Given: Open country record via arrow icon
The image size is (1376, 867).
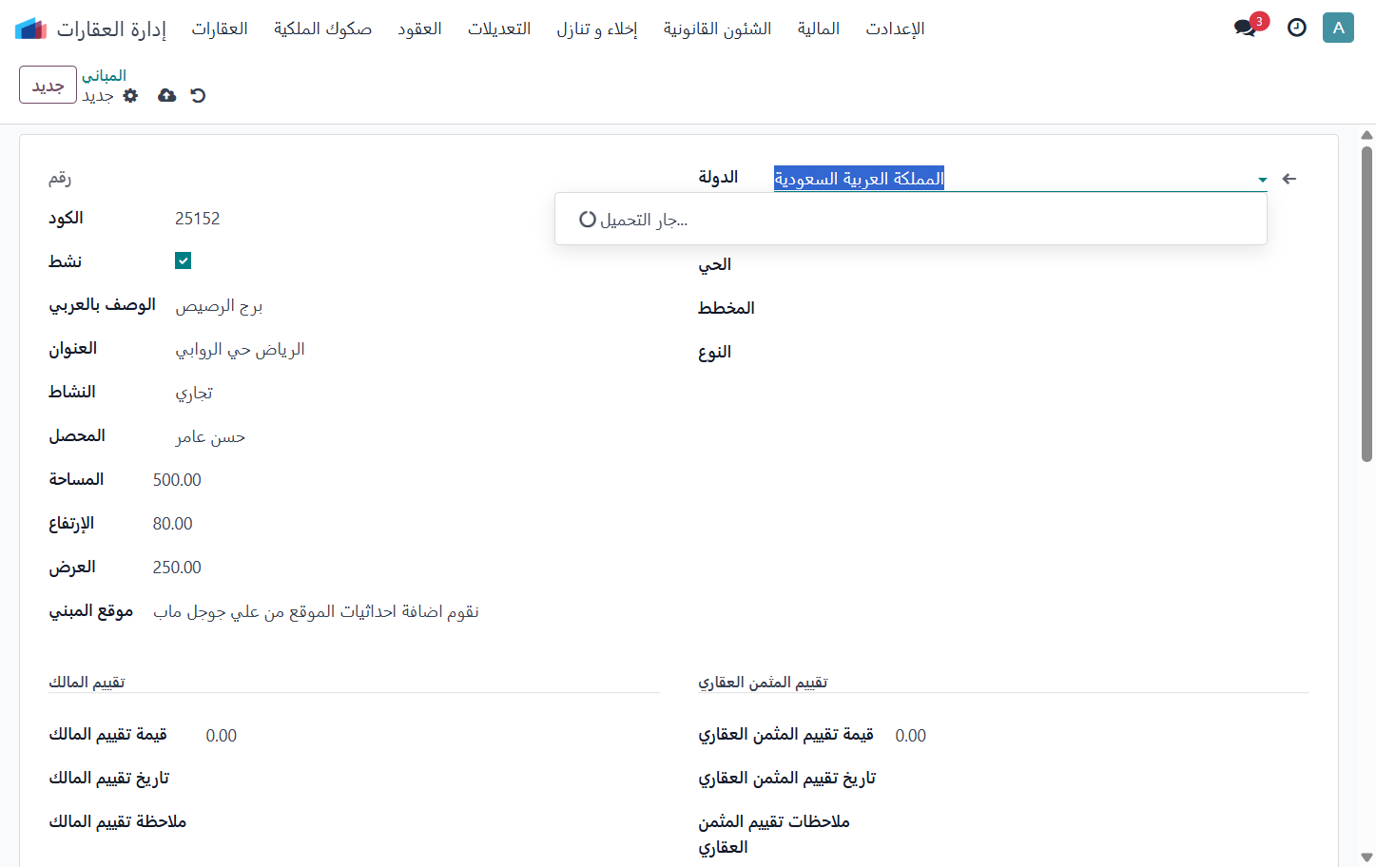Looking at the screenshot, I should click(x=1289, y=179).
